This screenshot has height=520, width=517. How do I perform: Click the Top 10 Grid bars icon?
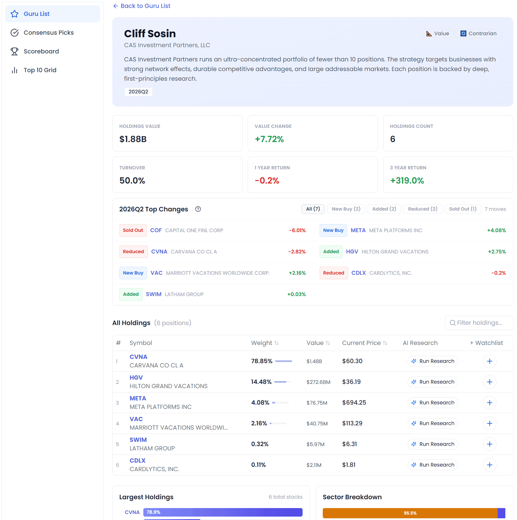[x=15, y=70]
